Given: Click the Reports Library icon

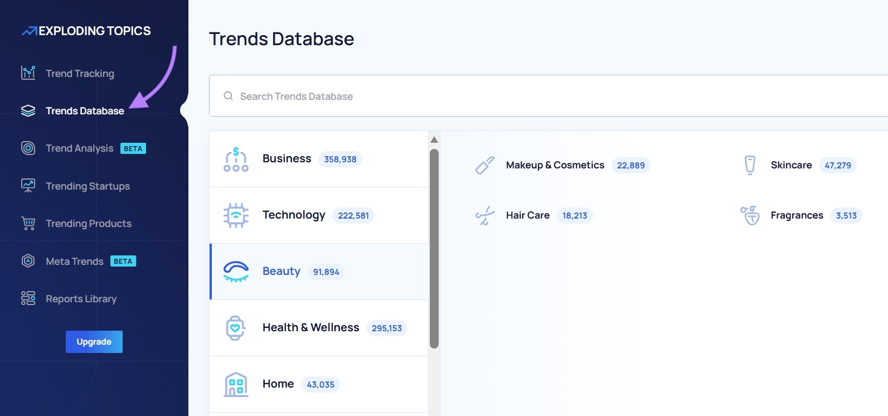Looking at the screenshot, I should point(28,299).
